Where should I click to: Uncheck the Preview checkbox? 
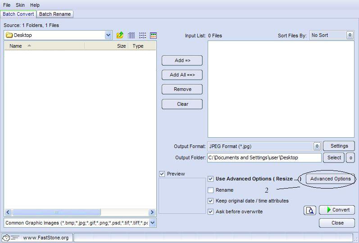click(162, 174)
